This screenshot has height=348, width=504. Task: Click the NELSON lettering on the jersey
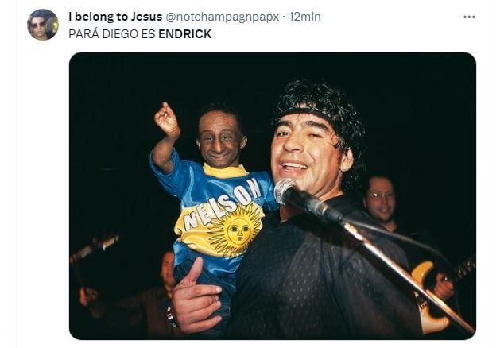223,203
